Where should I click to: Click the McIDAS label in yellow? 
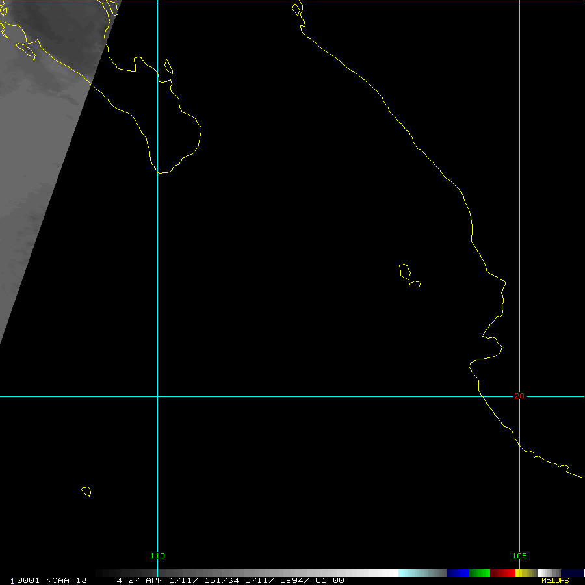point(554,580)
